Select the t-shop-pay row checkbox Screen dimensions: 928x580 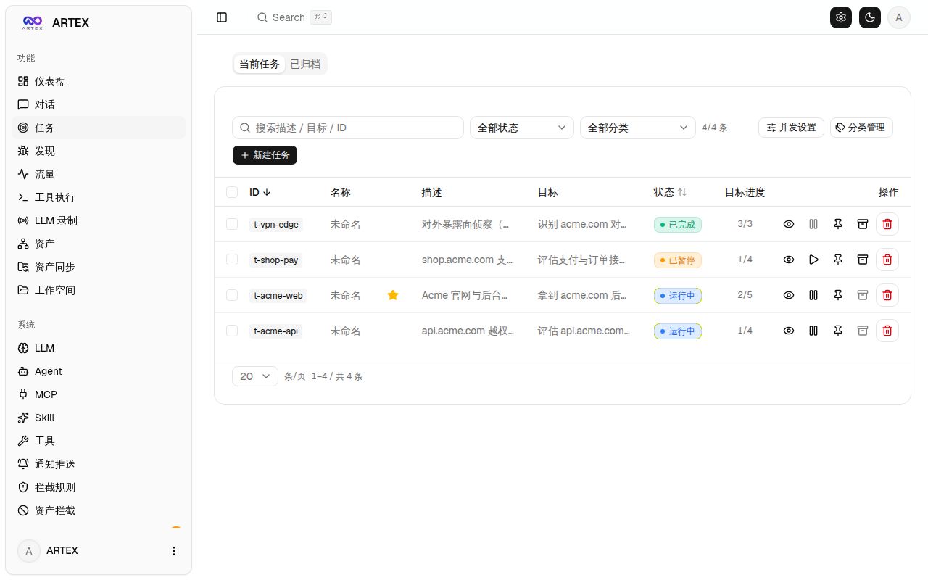click(232, 260)
